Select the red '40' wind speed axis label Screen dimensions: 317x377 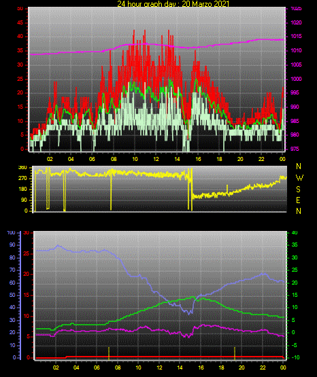click(x=20, y=36)
